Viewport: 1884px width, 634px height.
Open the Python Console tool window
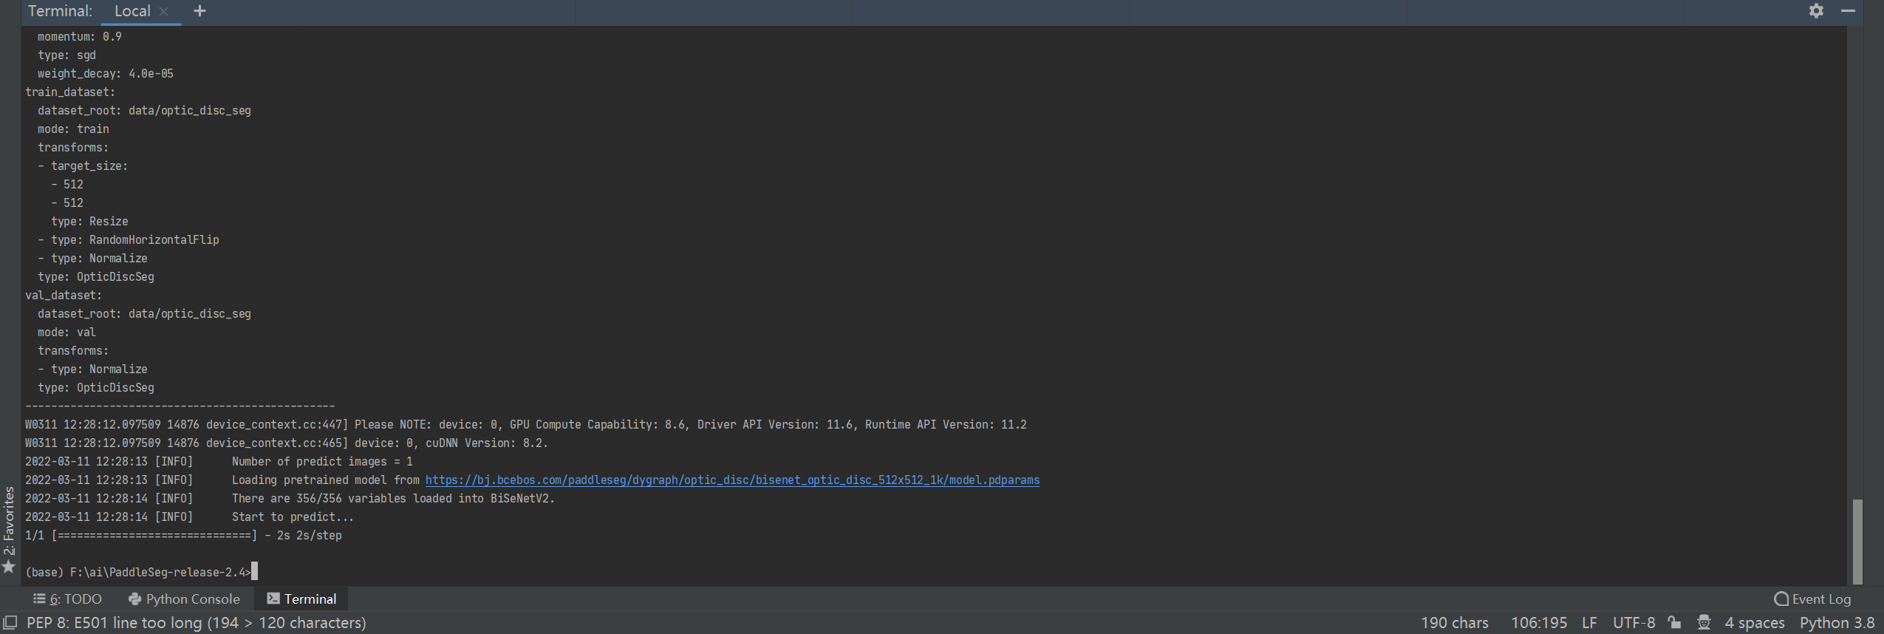tap(184, 599)
